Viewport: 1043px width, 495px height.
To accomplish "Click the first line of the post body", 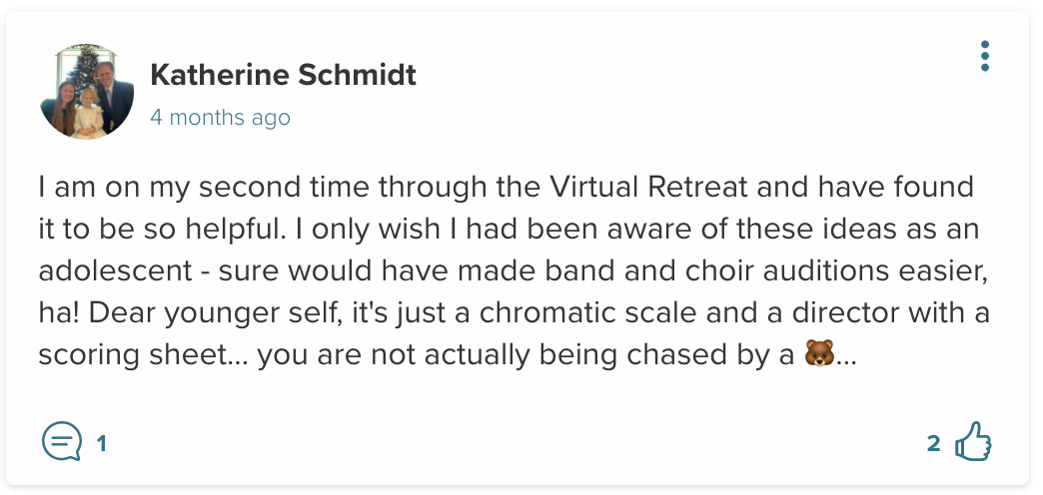I will tap(506, 187).
